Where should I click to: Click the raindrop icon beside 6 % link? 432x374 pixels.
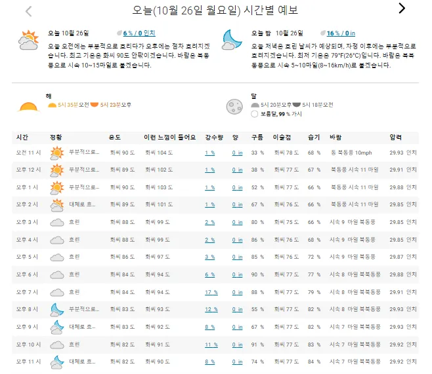pos(119,33)
